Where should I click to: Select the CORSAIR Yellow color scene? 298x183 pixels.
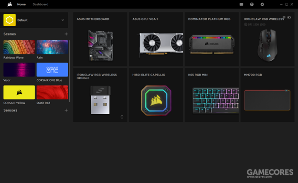pos(19,92)
